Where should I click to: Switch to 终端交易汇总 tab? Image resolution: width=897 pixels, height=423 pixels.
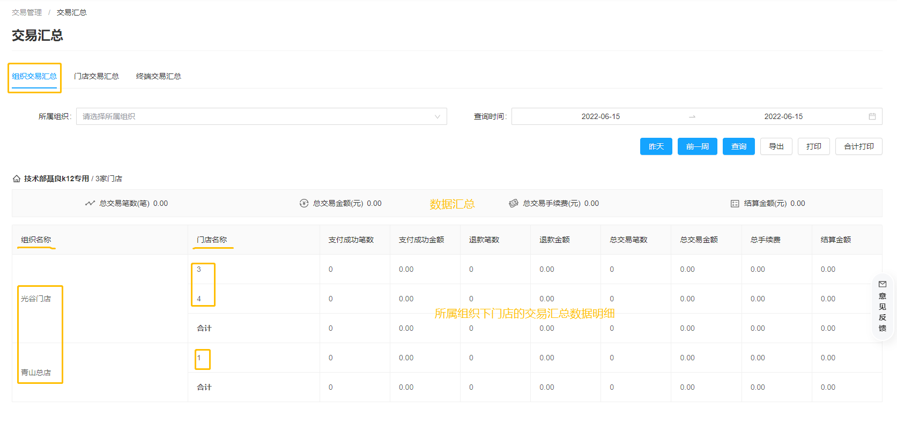click(159, 76)
